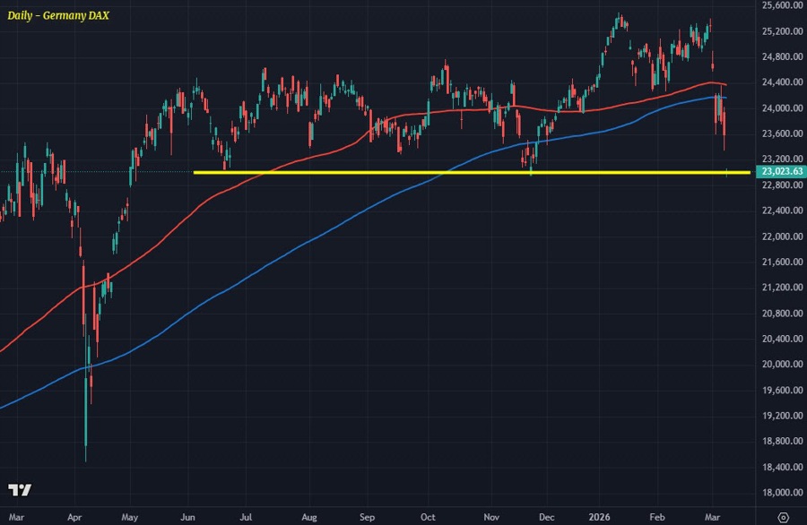
Task: Click the TradingView logo icon
Action: pyautogui.click(x=20, y=489)
